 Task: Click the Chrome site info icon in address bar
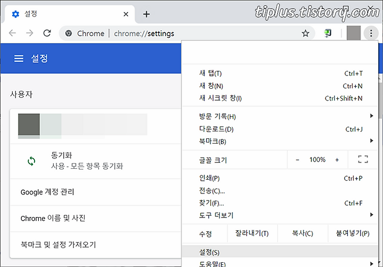click(69, 33)
